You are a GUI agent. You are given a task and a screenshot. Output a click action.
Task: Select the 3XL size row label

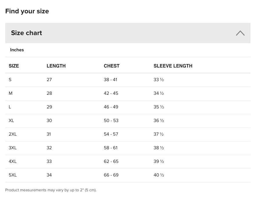[13, 148]
